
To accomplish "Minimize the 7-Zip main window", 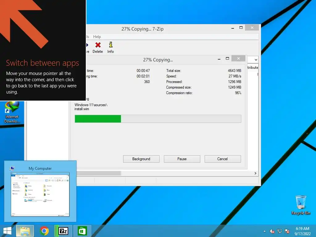I will [x=233, y=28].
